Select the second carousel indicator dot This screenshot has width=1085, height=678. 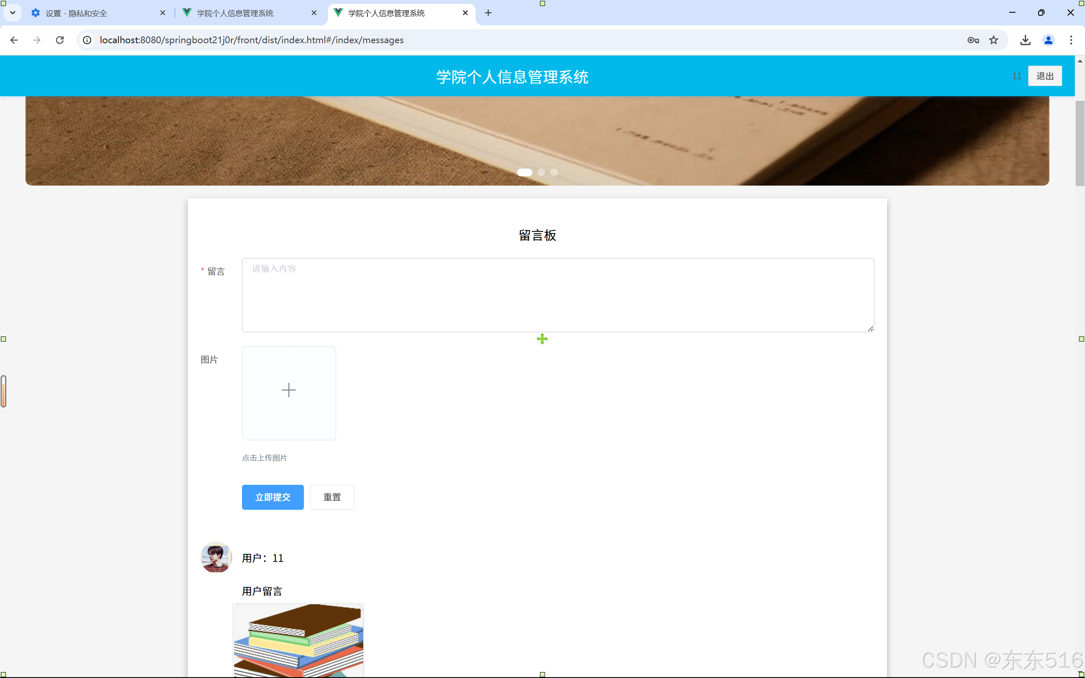[541, 172]
